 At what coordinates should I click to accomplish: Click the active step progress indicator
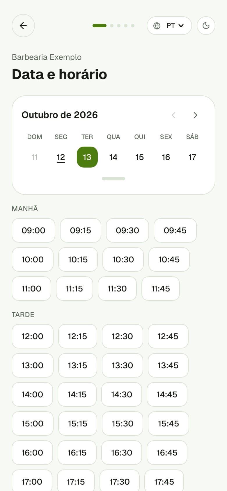pyautogui.click(x=100, y=26)
